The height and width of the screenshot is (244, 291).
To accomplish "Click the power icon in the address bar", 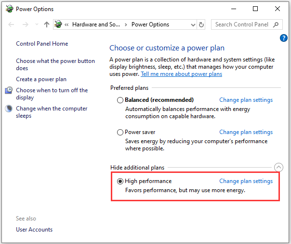I will point(58,24).
